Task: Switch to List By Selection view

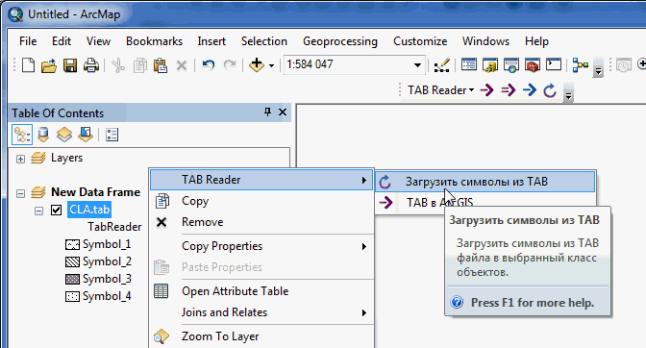Action: 86,135
